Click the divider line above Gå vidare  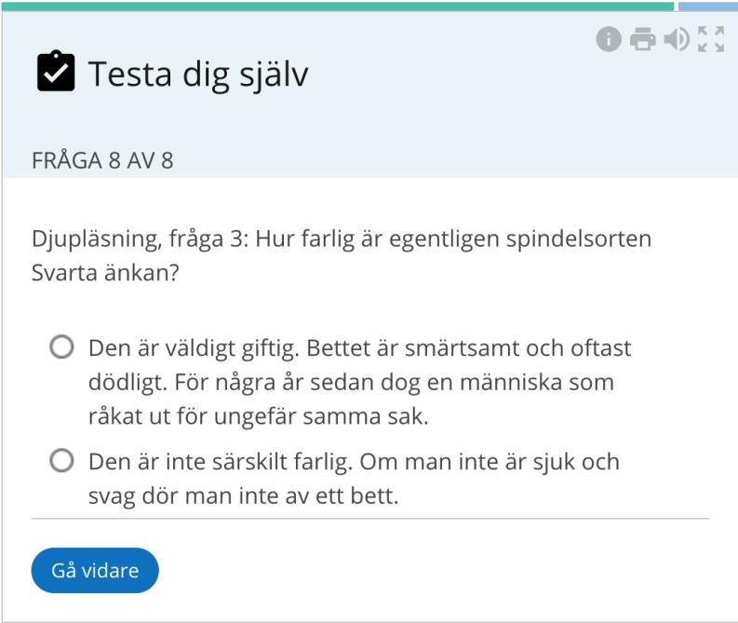(370, 519)
